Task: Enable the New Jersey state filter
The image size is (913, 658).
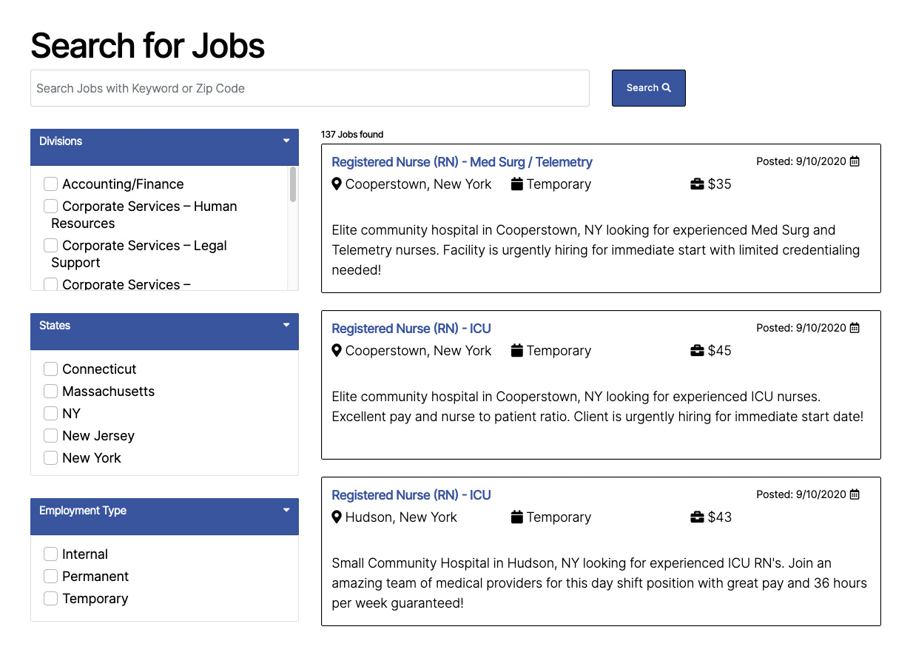Action: (50, 435)
